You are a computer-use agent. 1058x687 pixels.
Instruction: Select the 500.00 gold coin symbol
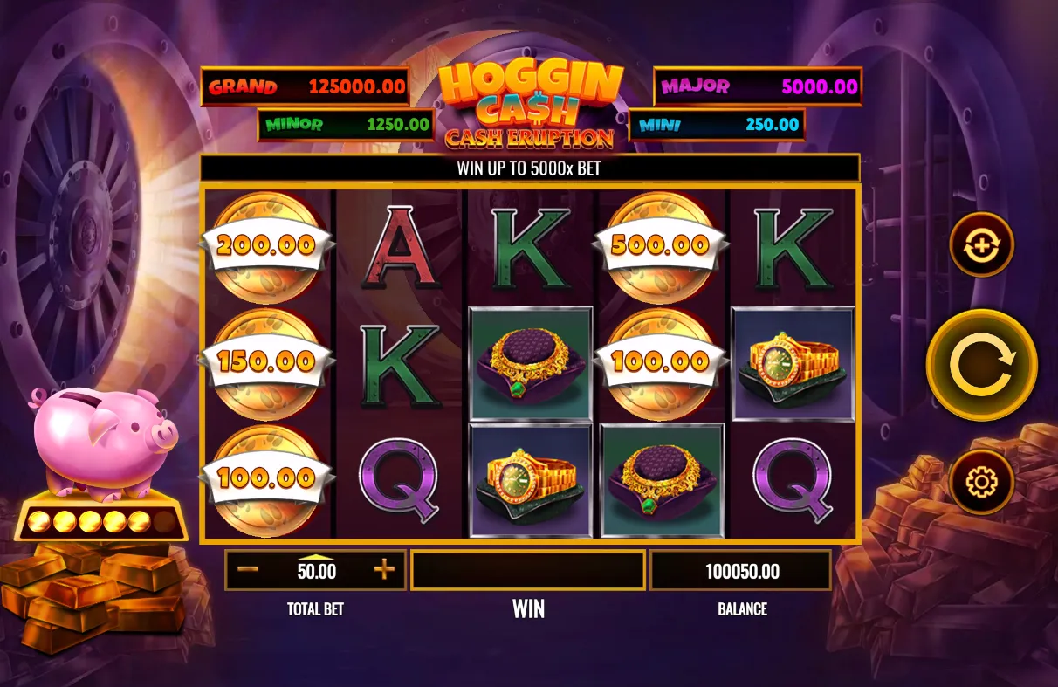click(x=660, y=245)
